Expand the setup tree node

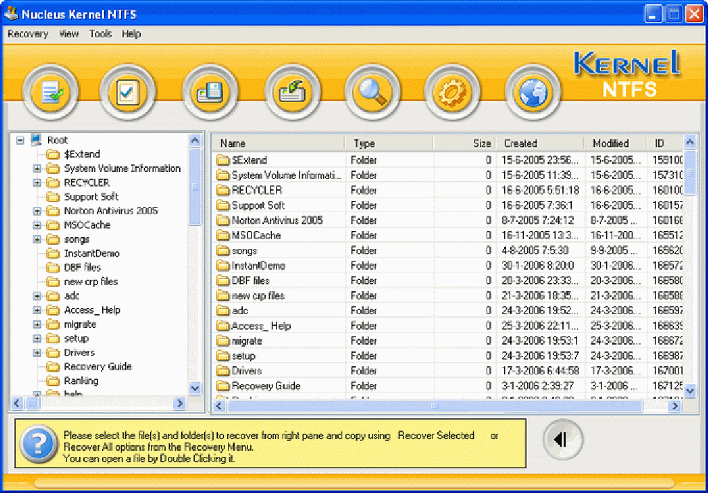click(x=37, y=339)
